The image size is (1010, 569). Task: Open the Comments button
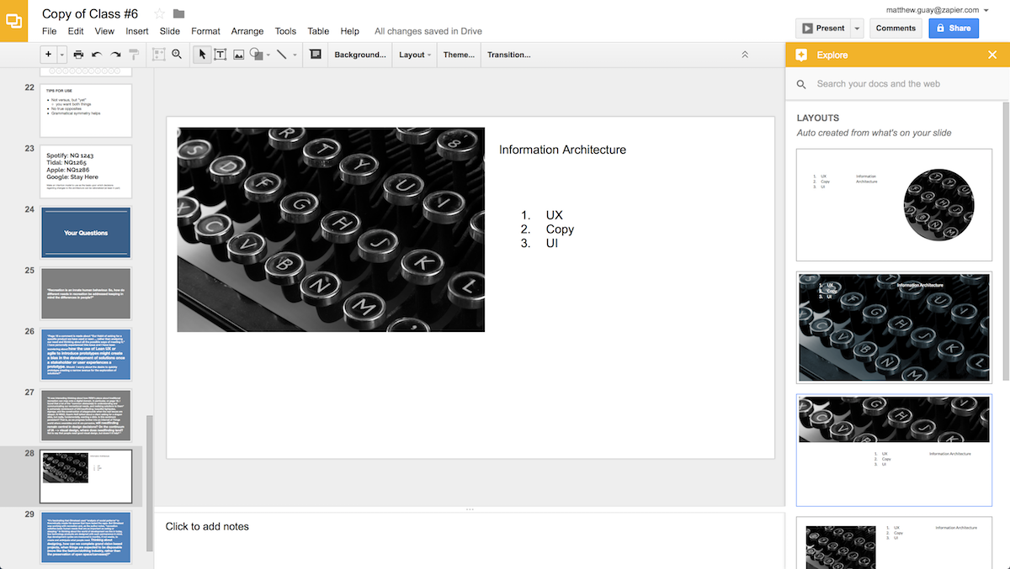pyautogui.click(x=896, y=28)
